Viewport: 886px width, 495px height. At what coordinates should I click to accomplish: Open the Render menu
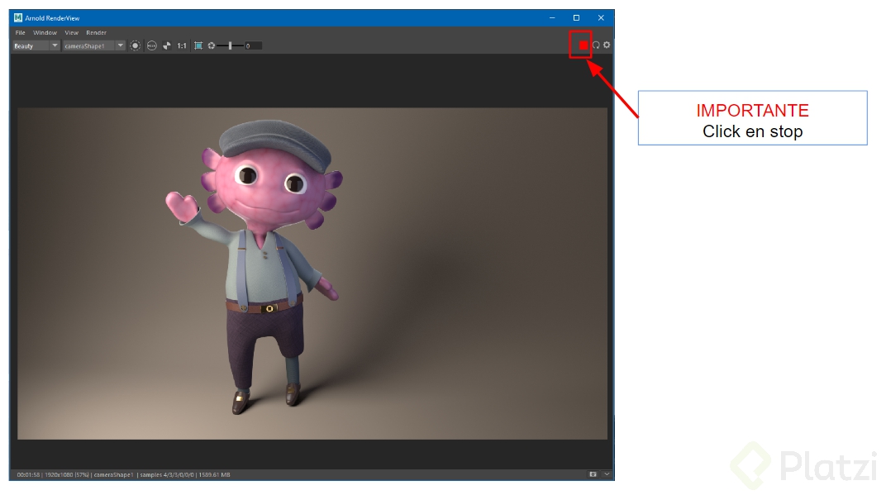[x=96, y=33]
